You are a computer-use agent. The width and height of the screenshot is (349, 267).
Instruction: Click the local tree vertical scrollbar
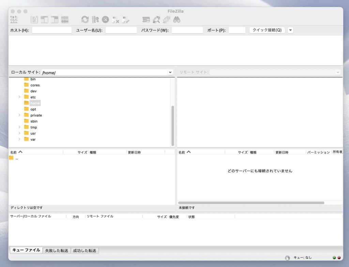tap(172, 126)
